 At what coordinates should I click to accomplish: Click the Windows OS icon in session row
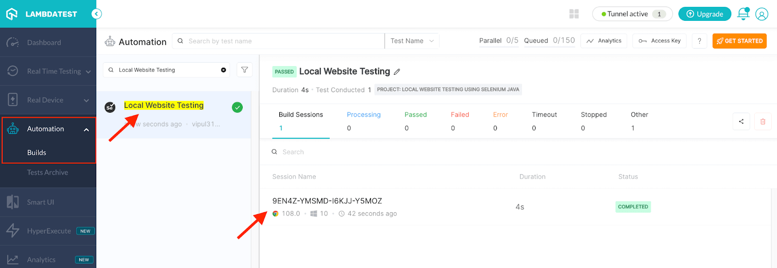(314, 214)
